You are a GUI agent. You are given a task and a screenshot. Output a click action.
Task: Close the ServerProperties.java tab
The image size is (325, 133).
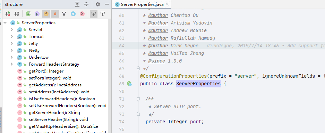click(x=168, y=4)
